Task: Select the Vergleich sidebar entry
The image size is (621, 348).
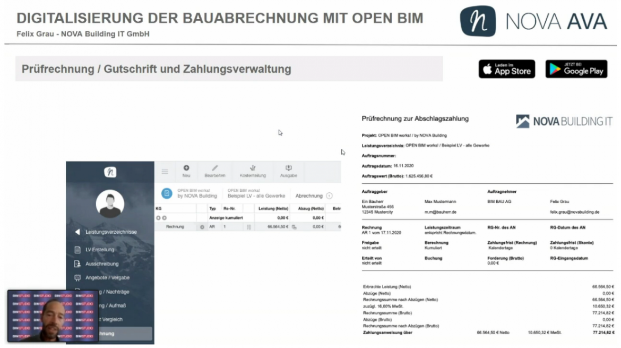Action: [x=111, y=319]
